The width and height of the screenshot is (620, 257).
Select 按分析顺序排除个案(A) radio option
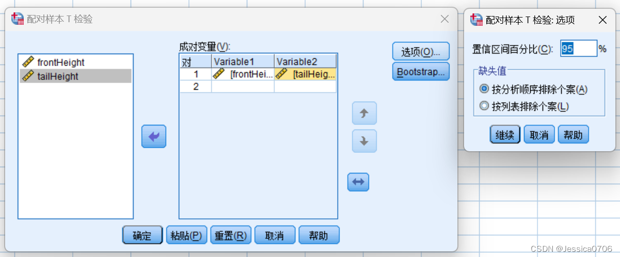pos(534,89)
